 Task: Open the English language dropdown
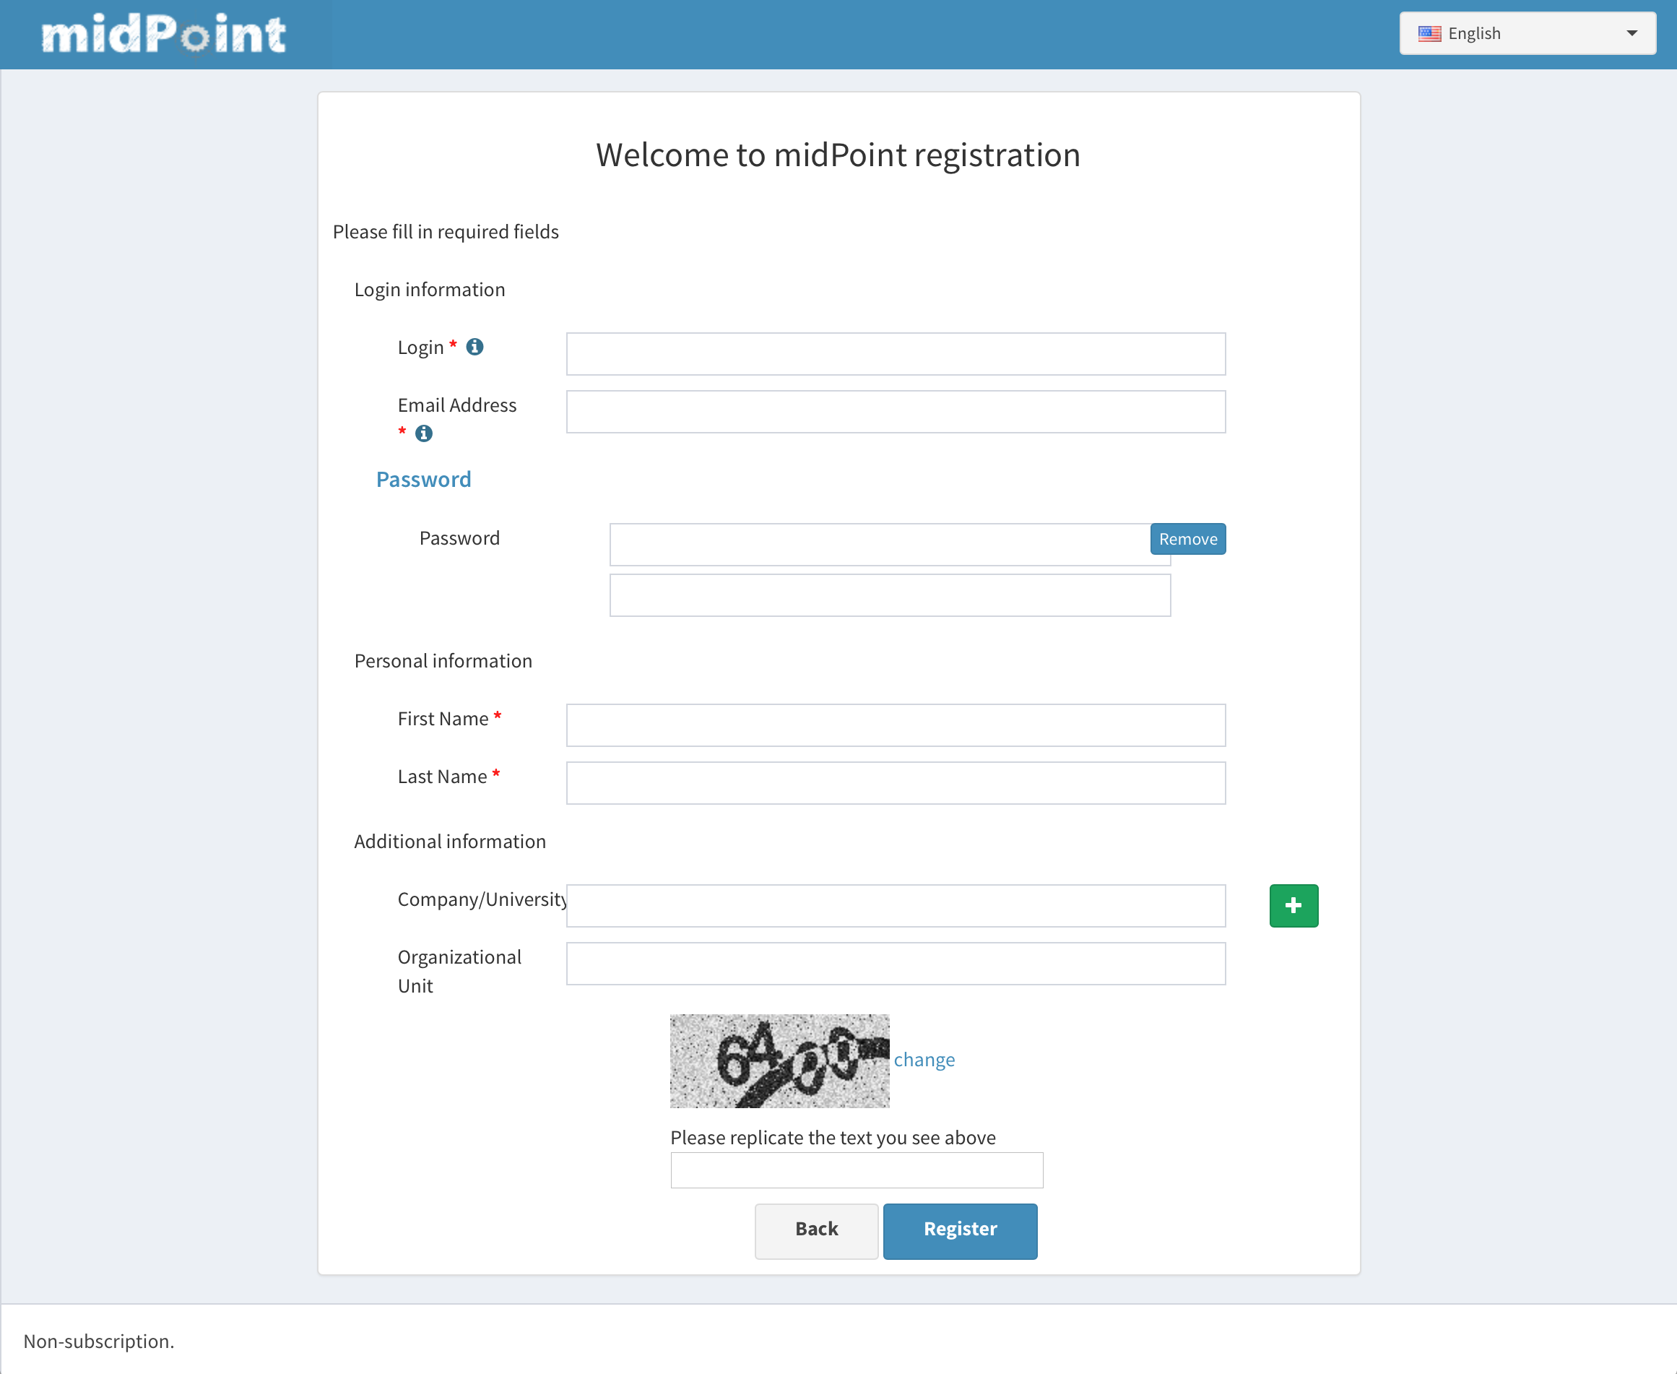1527,33
